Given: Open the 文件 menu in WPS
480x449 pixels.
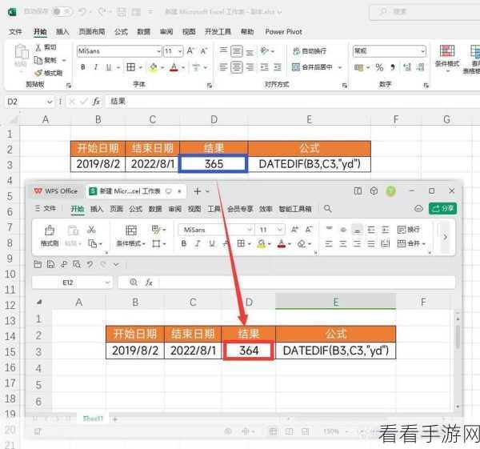Looking at the screenshot, I should pos(46,209).
